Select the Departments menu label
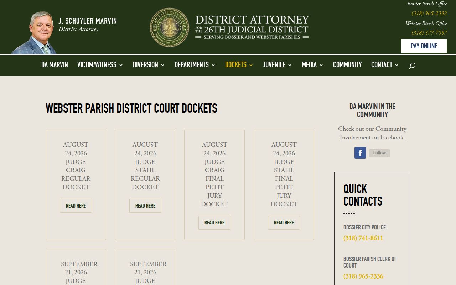This screenshot has height=285, width=456. coord(192,65)
